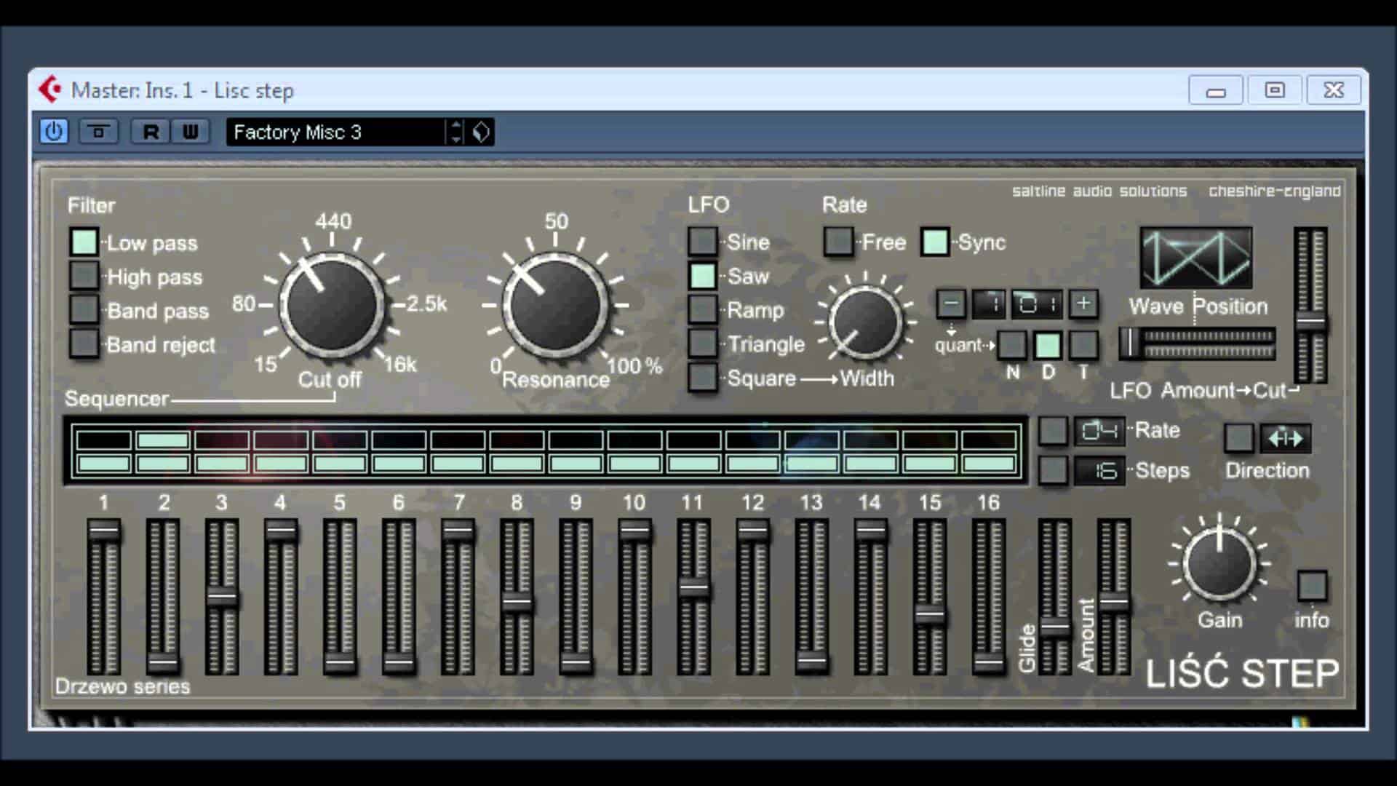Click the info button near the Gain knob
Screen dimensions: 1397x786
pyautogui.click(x=1312, y=586)
